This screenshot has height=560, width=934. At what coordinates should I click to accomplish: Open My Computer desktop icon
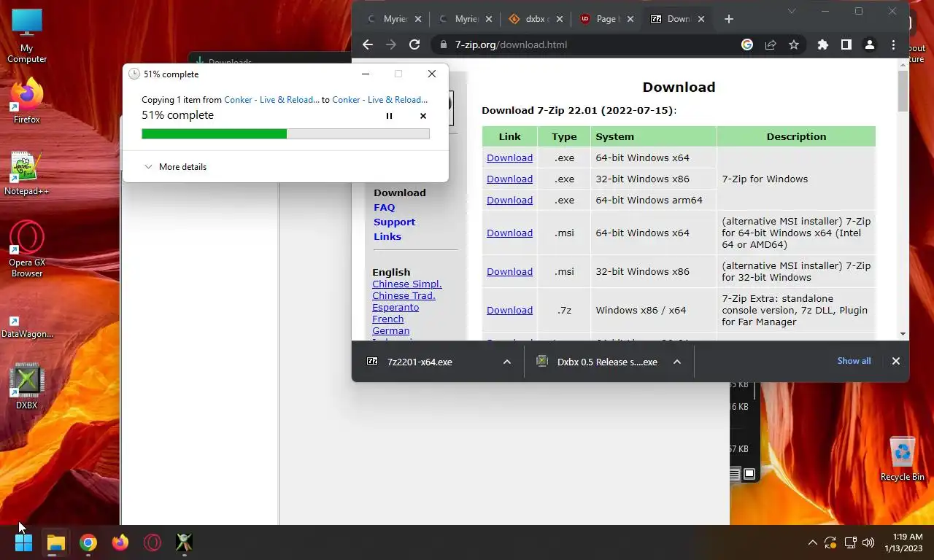click(x=27, y=36)
